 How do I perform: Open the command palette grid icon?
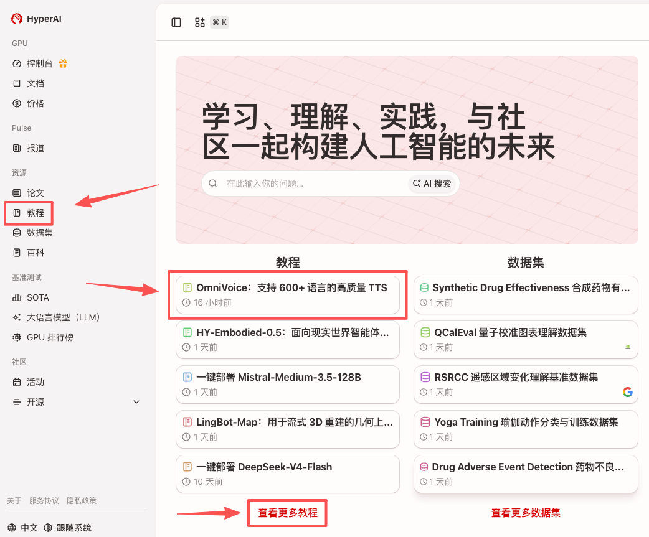point(200,22)
